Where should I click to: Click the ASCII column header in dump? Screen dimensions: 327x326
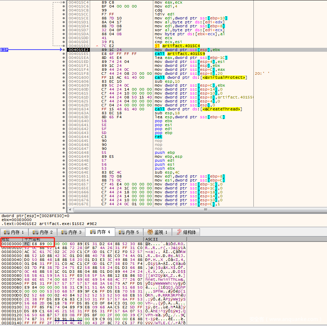click(x=151, y=239)
